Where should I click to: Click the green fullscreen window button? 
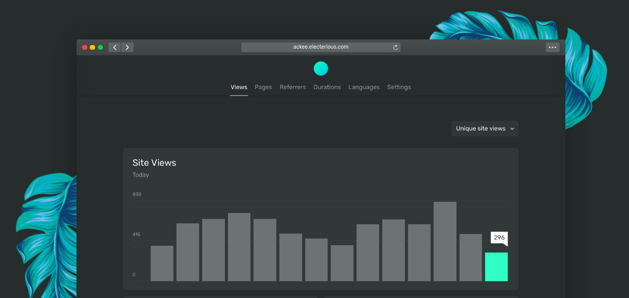click(x=101, y=47)
